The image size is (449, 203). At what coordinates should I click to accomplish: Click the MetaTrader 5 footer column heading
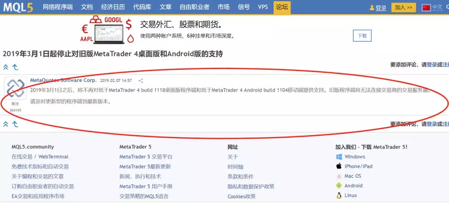tap(136, 147)
